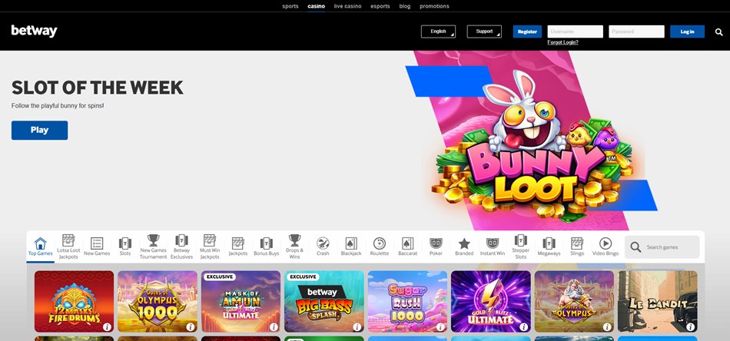Click the Forgot Login? link
Viewport: 730px width, 341px height.
tap(562, 42)
